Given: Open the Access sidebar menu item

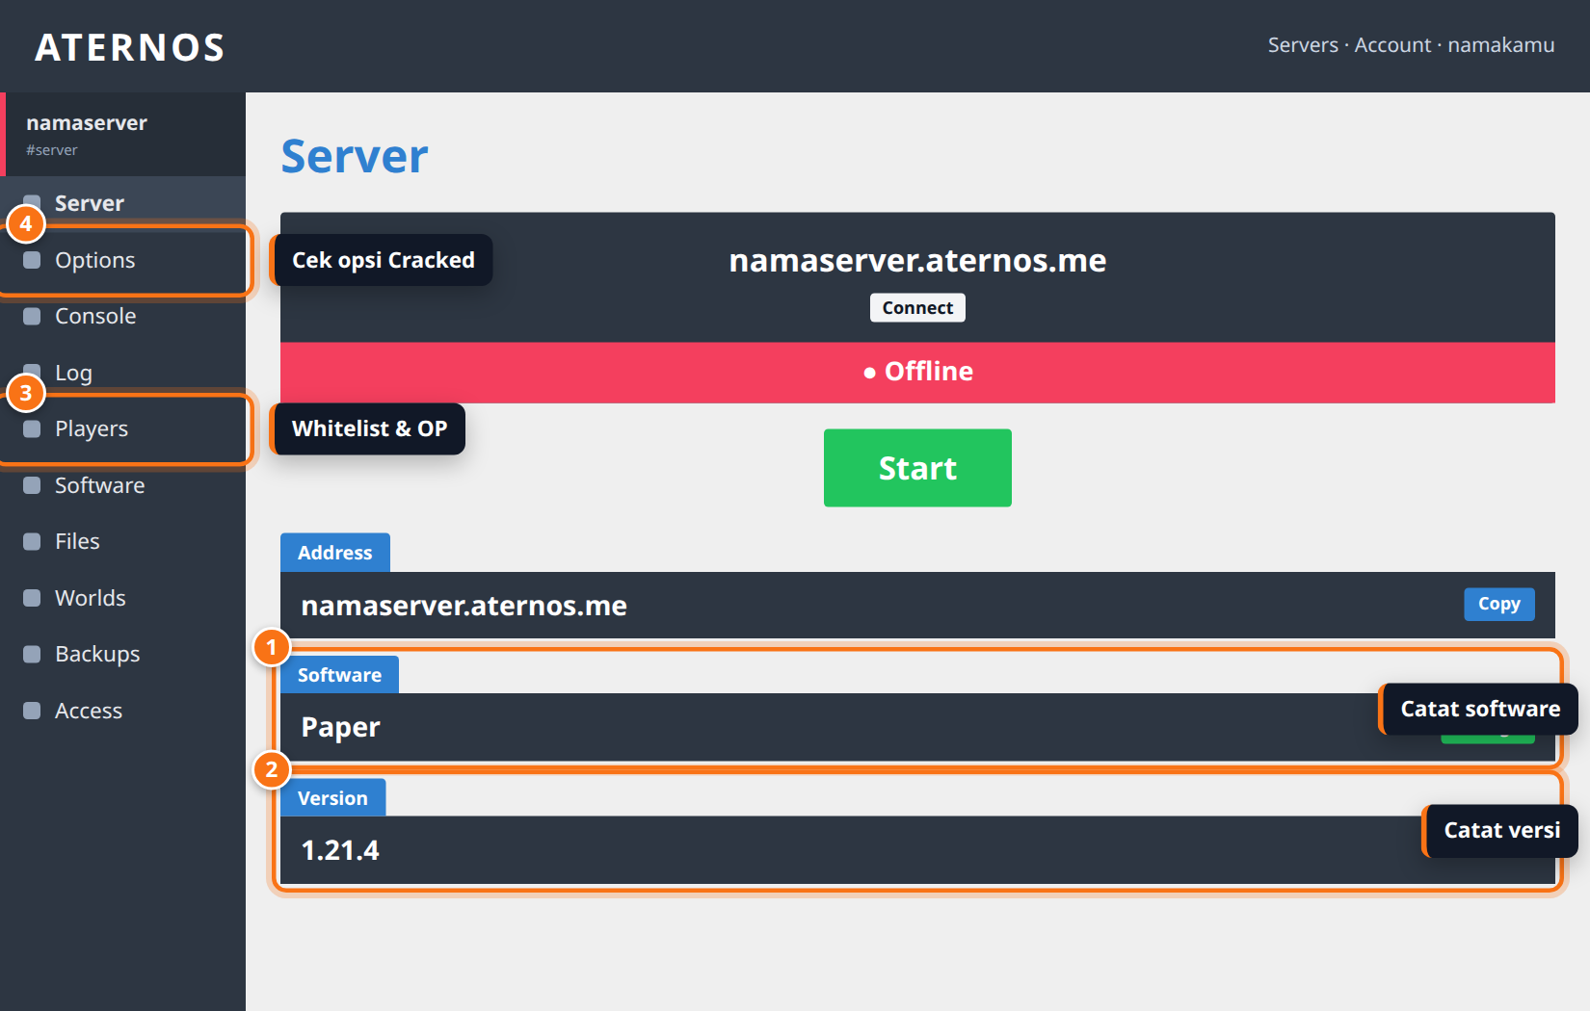Looking at the screenshot, I should (122, 711).
